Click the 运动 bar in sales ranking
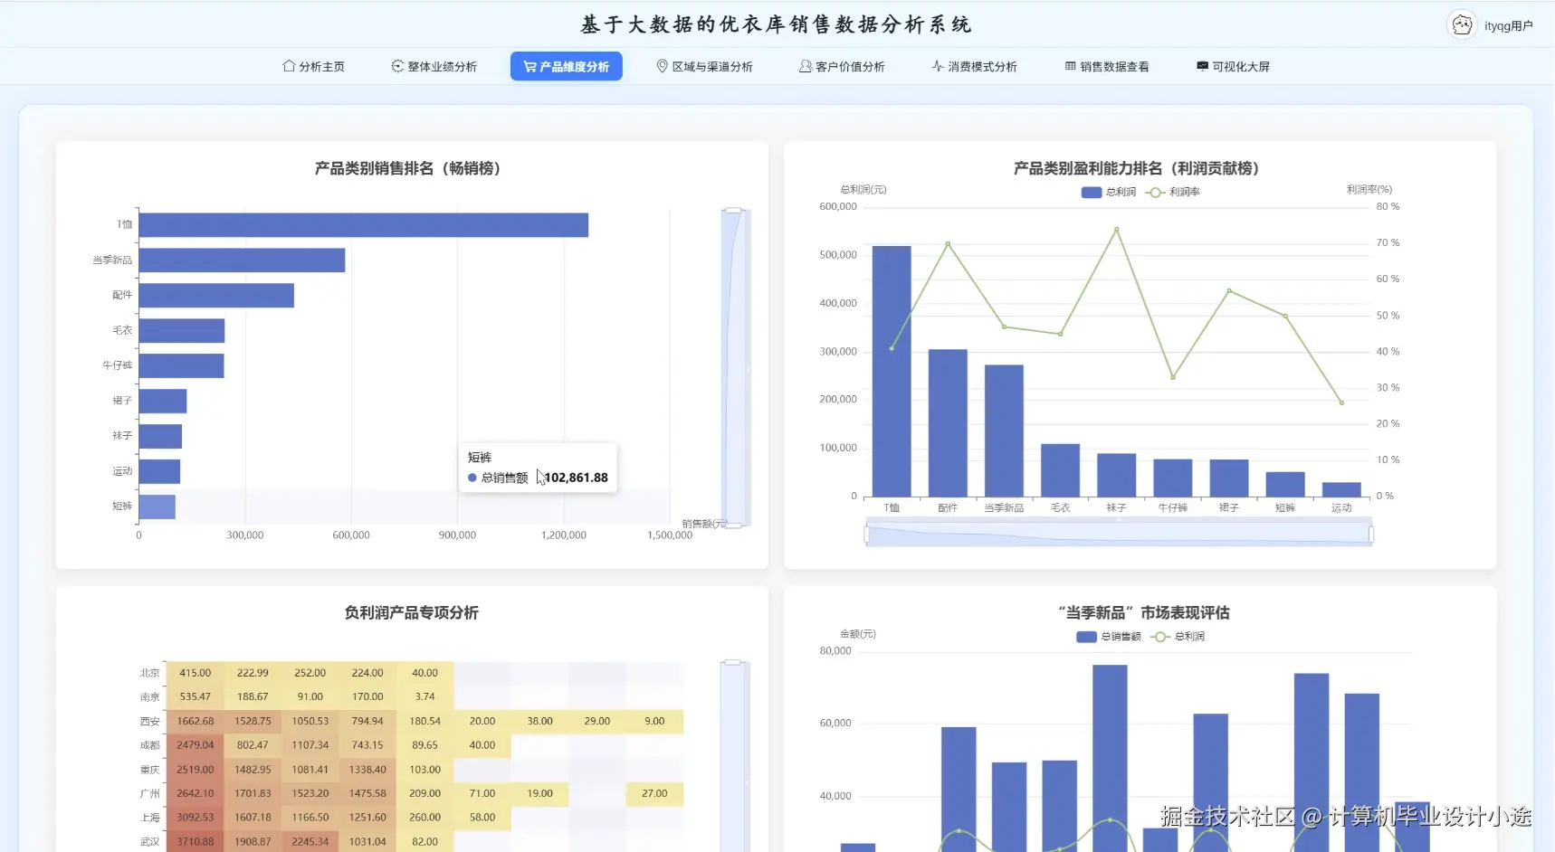 159,472
